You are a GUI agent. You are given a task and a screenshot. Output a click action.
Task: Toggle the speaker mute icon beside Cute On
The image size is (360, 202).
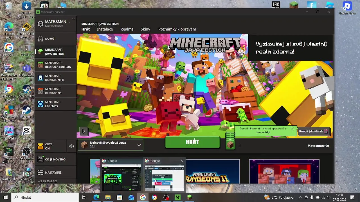(x=71, y=146)
